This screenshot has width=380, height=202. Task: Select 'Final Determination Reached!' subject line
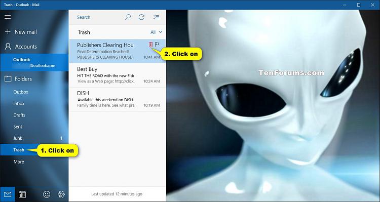(103, 52)
